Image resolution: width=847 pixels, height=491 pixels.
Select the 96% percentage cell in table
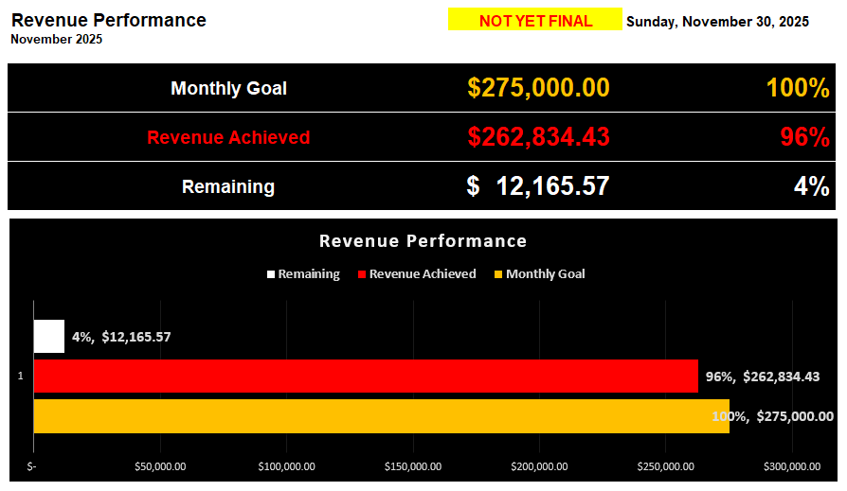coord(804,137)
